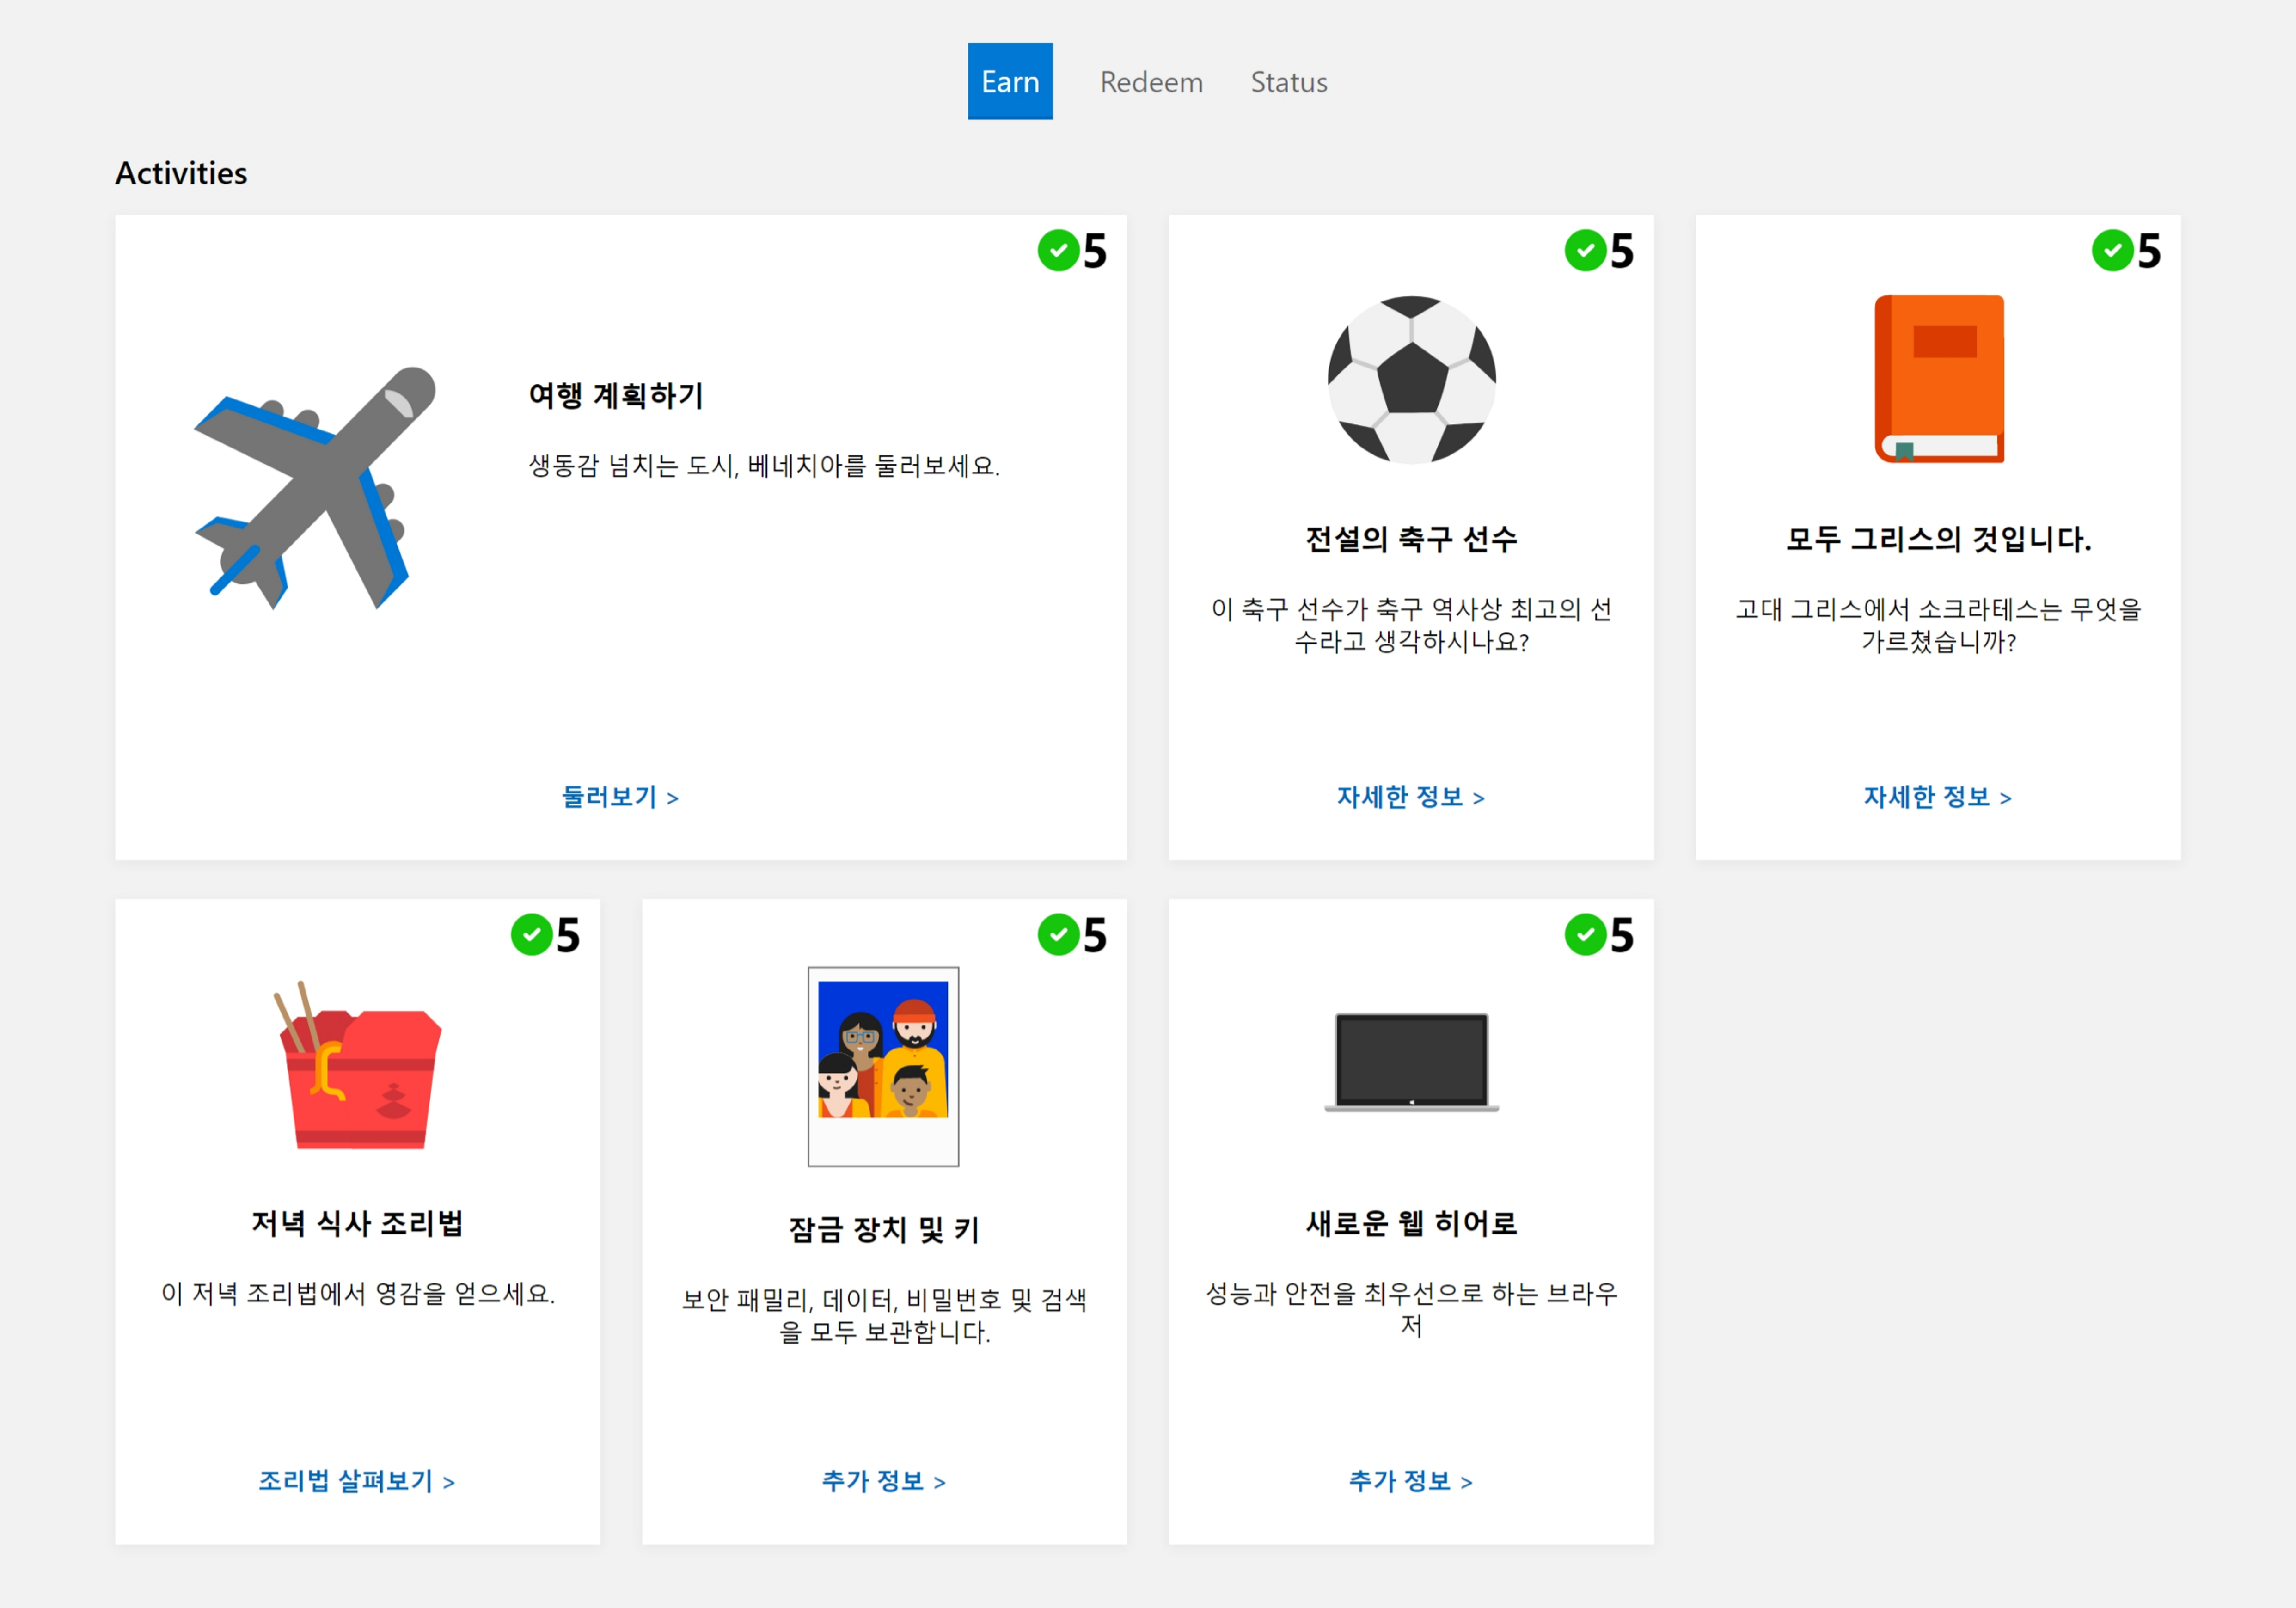The image size is (2296, 1608).
Task: Click the family photo illustration
Action: pos(883,1065)
